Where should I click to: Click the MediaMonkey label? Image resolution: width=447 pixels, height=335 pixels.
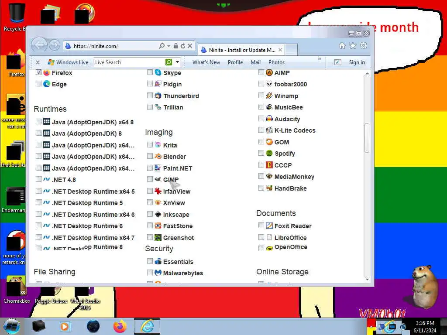294,177
